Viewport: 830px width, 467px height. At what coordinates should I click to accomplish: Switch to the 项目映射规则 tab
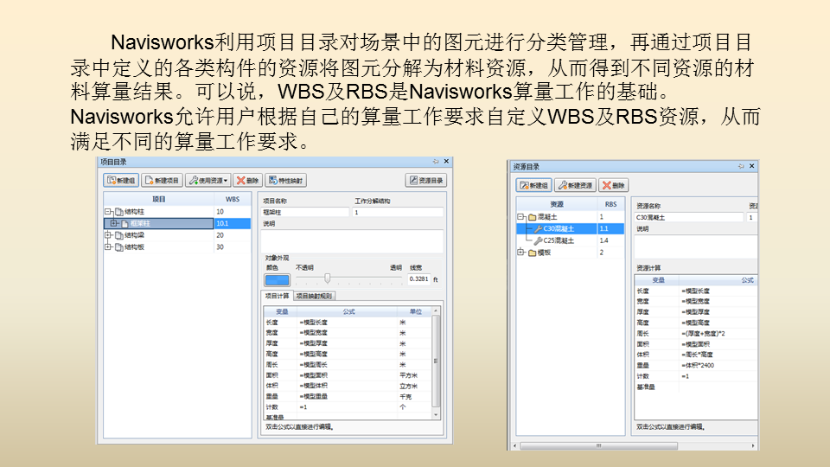tap(315, 296)
